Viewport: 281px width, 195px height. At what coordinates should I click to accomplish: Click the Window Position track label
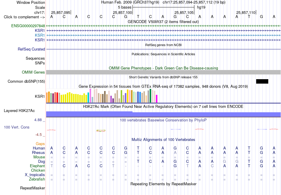tap(31, 2)
